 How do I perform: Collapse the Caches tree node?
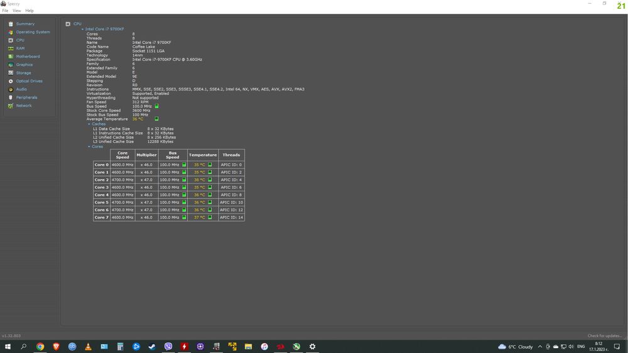pos(89,124)
